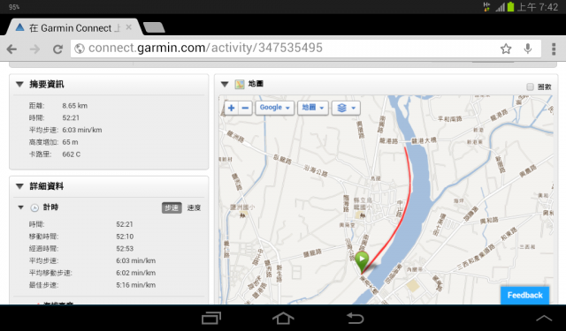
Task: Open the Google map provider dropdown
Action: click(275, 108)
